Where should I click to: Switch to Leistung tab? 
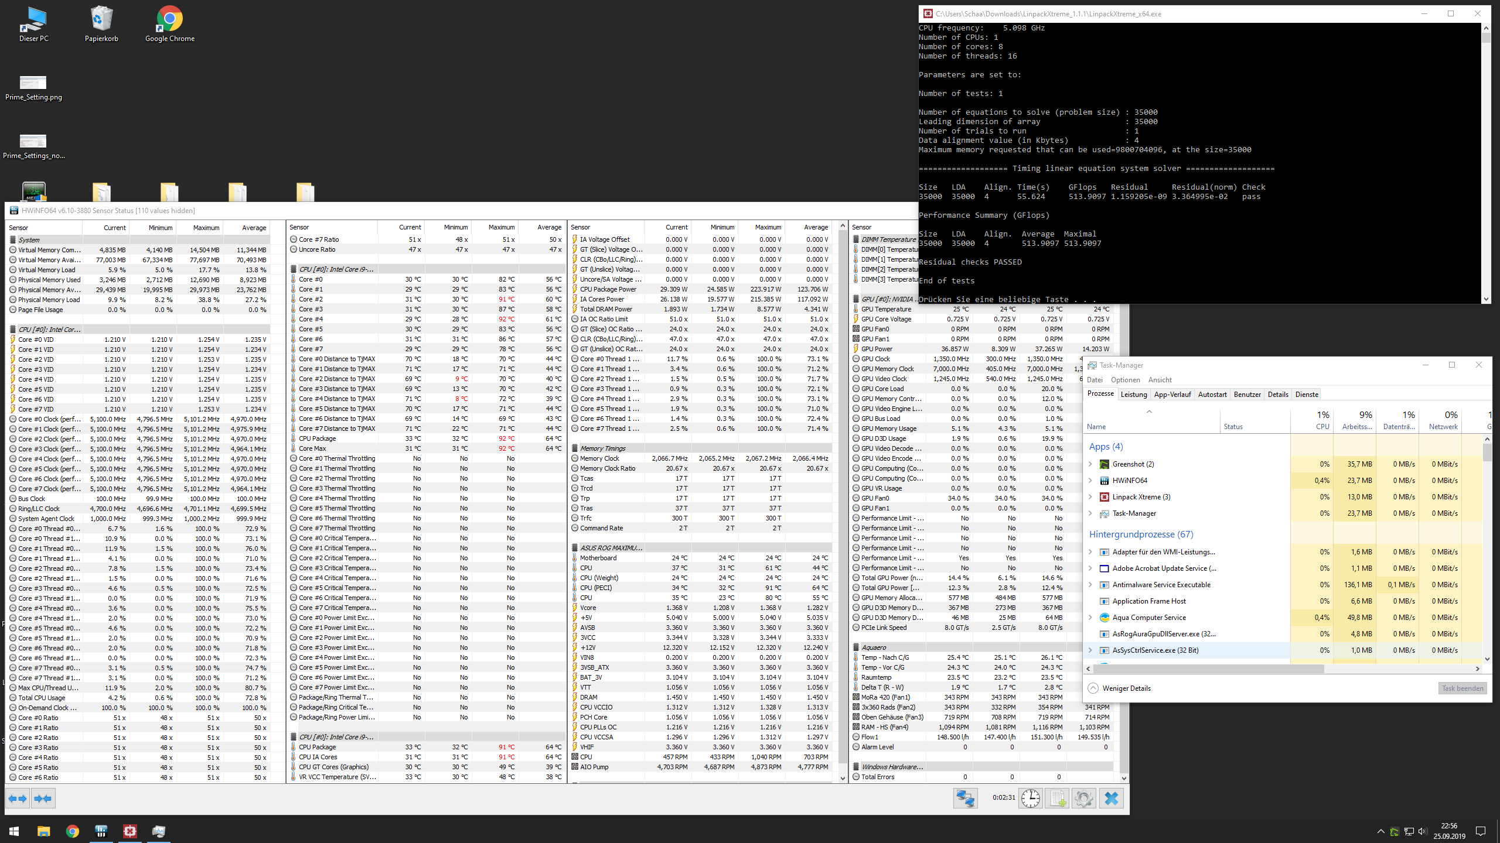pos(1134,395)
